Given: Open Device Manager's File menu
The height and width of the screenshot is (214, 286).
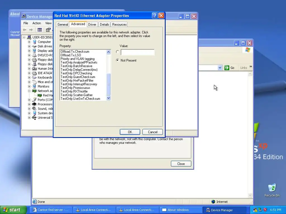Looking at the screenshot, I should pyautogui.click(x=26, y=23).
